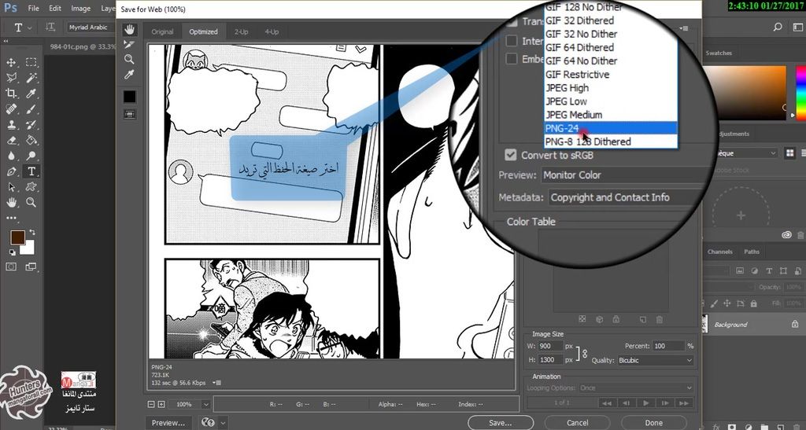This screenshot has height=430, width=806.
Task: Open the preview info connection speed menu
Action: 218,383
